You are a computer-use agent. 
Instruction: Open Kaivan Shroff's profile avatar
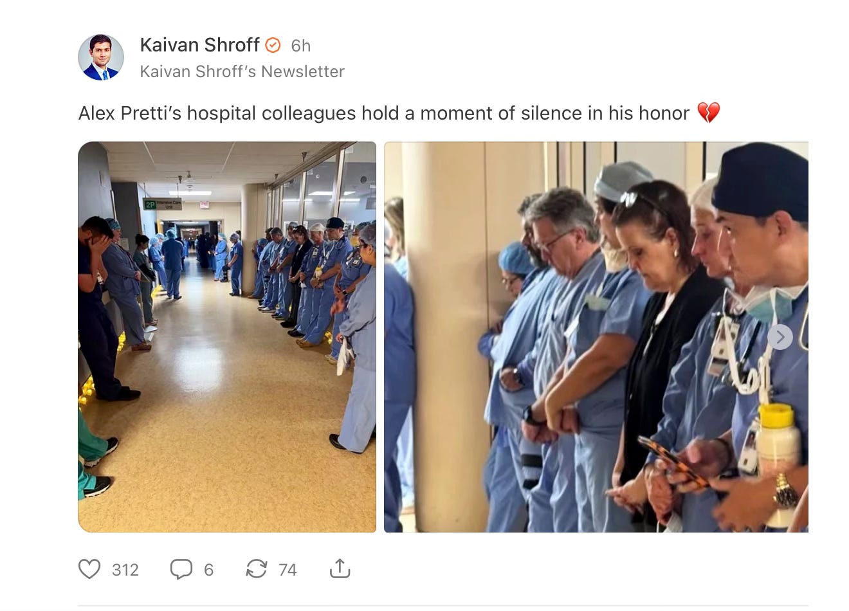[101, 57]
